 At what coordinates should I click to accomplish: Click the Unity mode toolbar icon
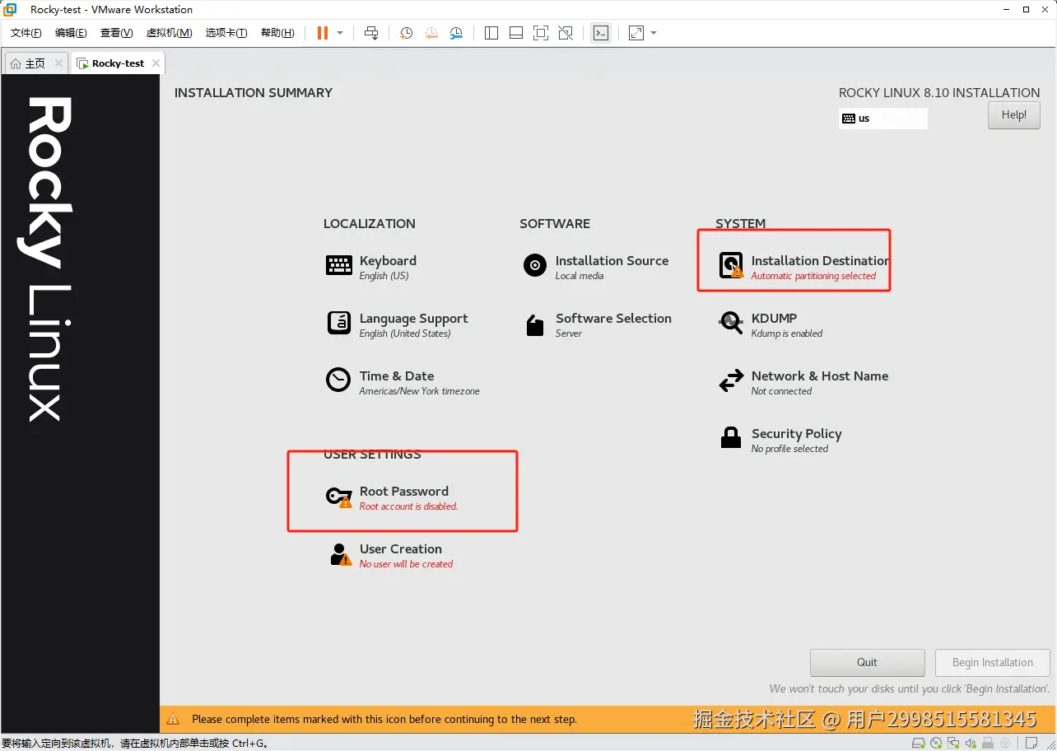point(566,33)
